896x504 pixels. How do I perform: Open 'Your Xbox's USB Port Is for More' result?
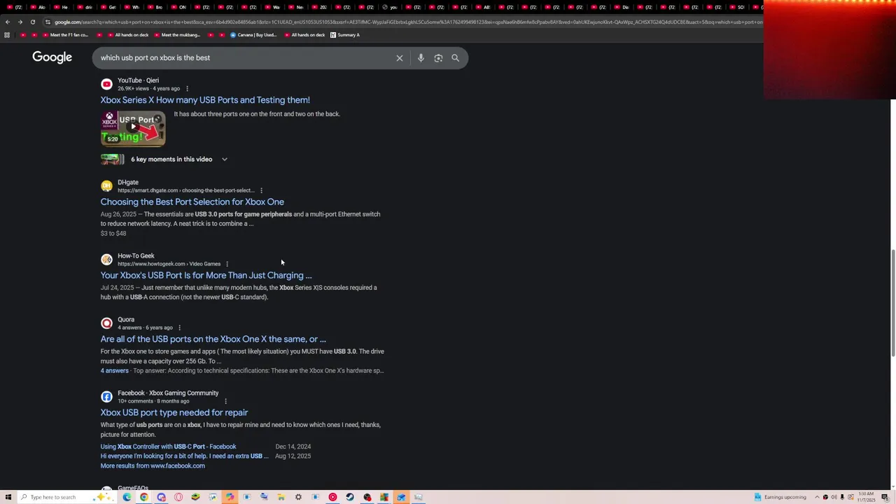[x=206, y=275]
